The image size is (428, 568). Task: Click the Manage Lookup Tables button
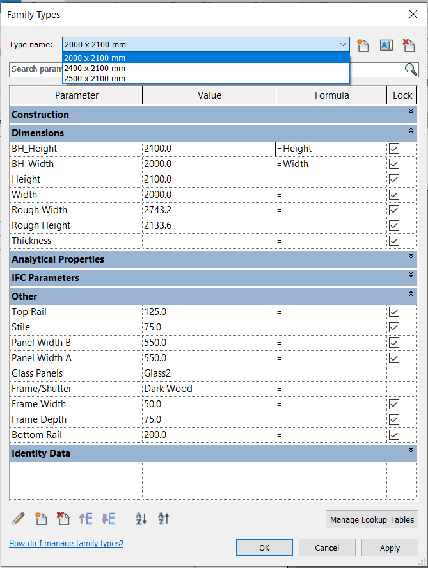pyautogui.click(x=372, y=519)
